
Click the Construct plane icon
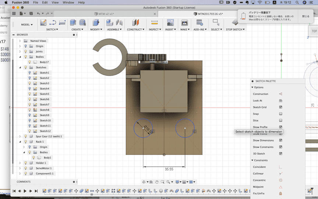pos(136,23)
